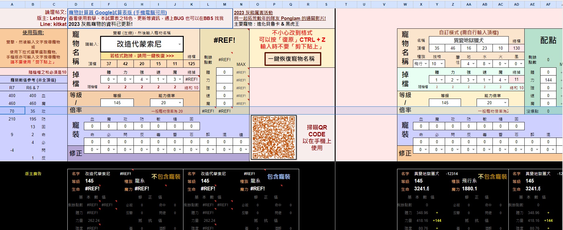Click the 自訂模式 (需自行輸入頂檔) title
This screenshot has height=230, width=563.
pos(469,32)
